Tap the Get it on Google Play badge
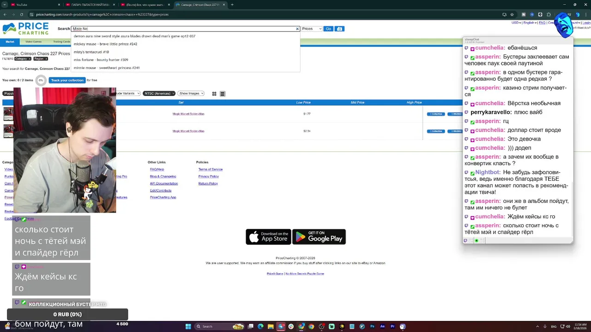Viewport: 591px width, 332px height. click(x=319, y=237)
